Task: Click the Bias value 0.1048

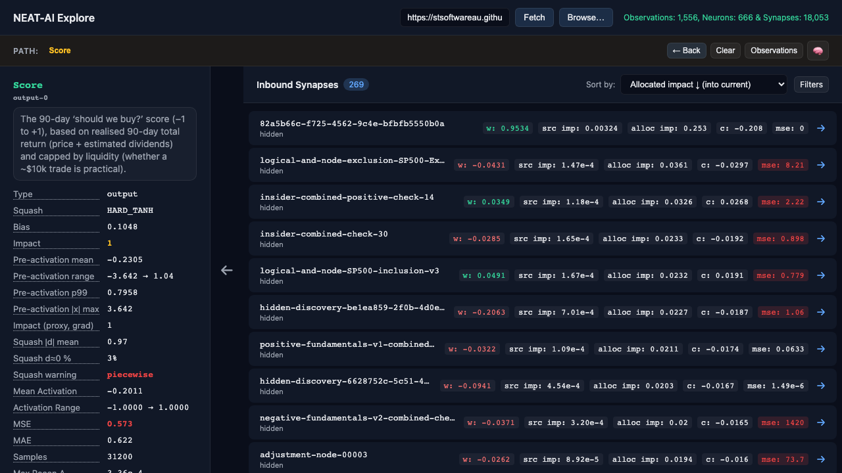Action: 122,227
